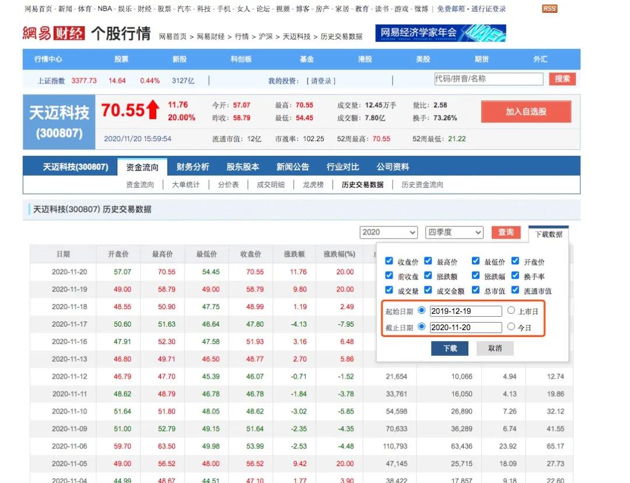The image size is (630, 483).
Task: Switch to the 股东股本 tab
Action: (243, 167)
